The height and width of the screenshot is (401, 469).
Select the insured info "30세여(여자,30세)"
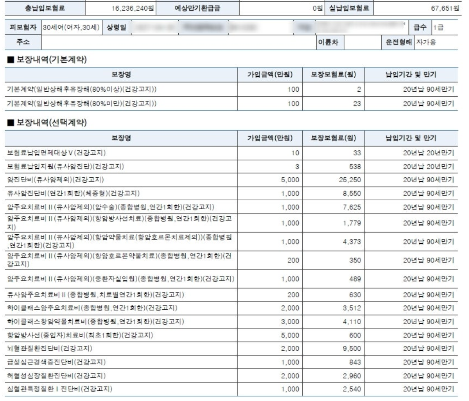pyautogui.click(x=71, y=27)
